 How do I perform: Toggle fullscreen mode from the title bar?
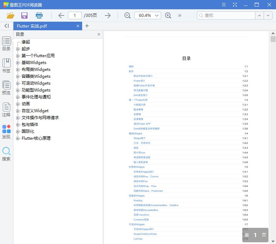pos(235,4)
